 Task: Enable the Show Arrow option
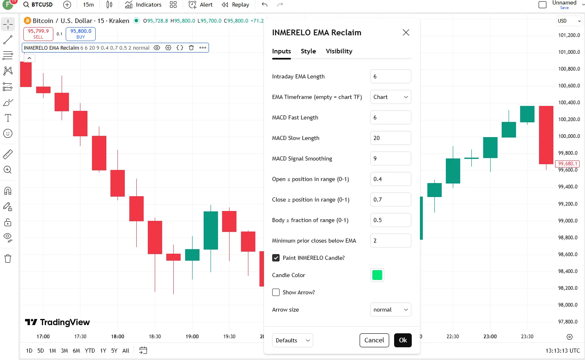click(x=275, y=292)
